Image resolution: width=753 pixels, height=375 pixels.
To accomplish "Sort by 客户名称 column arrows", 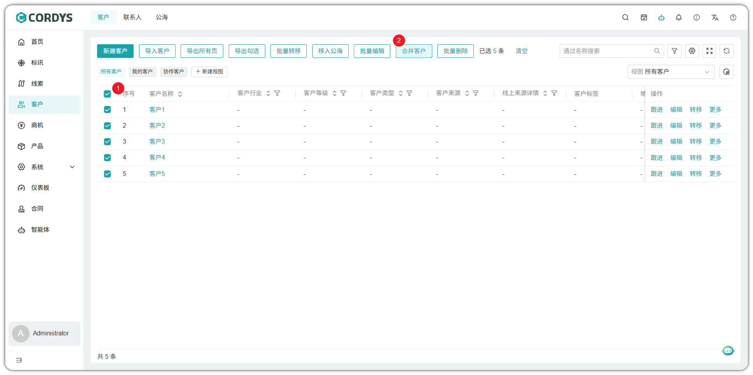I will pos(180,94).
